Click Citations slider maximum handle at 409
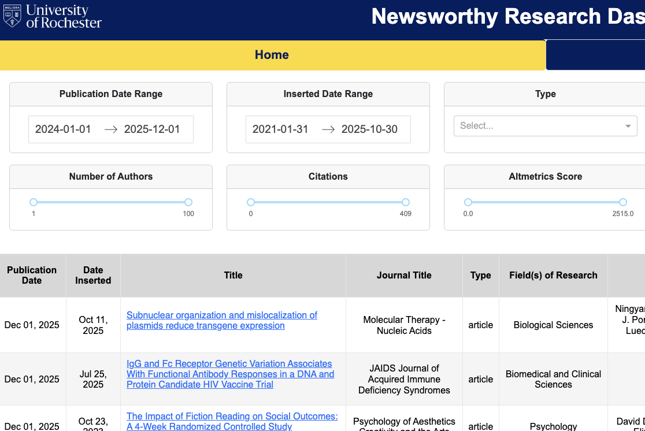The height and width of the screenshot is (431, 645). [x=406, y=202]
